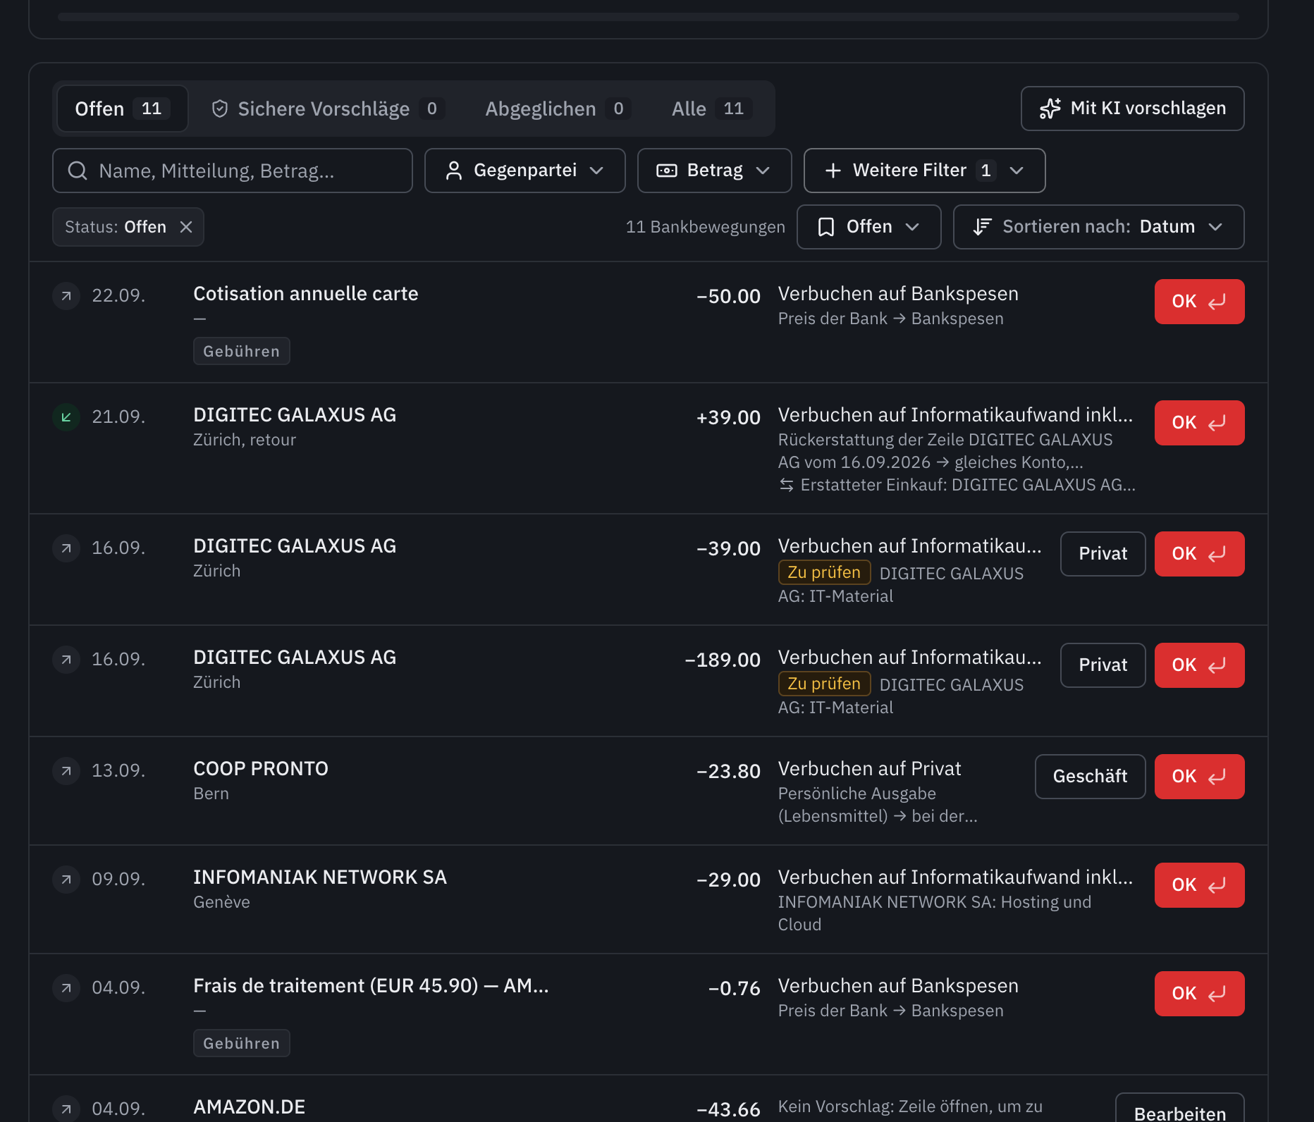Screen dimensions: 1314x1122
Task: Click Mit KI vorschlagen button
Action: click(x=1133, y=109)
